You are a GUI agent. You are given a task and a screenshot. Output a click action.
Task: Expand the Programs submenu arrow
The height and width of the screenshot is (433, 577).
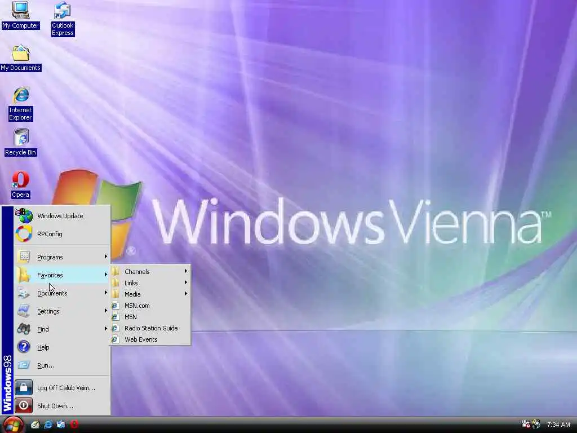105,257
